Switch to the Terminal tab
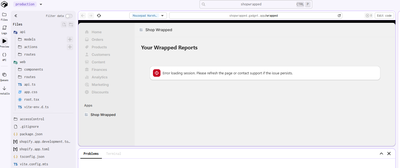 (114, 154)
